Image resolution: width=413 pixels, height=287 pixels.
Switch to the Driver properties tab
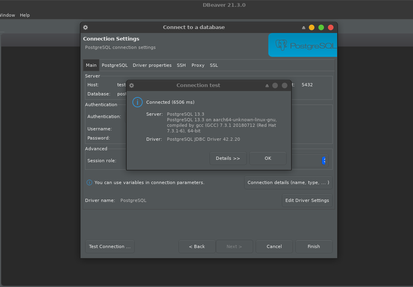[x=152, y=65]
